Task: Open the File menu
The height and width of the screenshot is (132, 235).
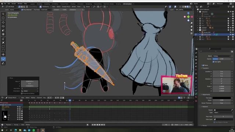Action: 5,4
